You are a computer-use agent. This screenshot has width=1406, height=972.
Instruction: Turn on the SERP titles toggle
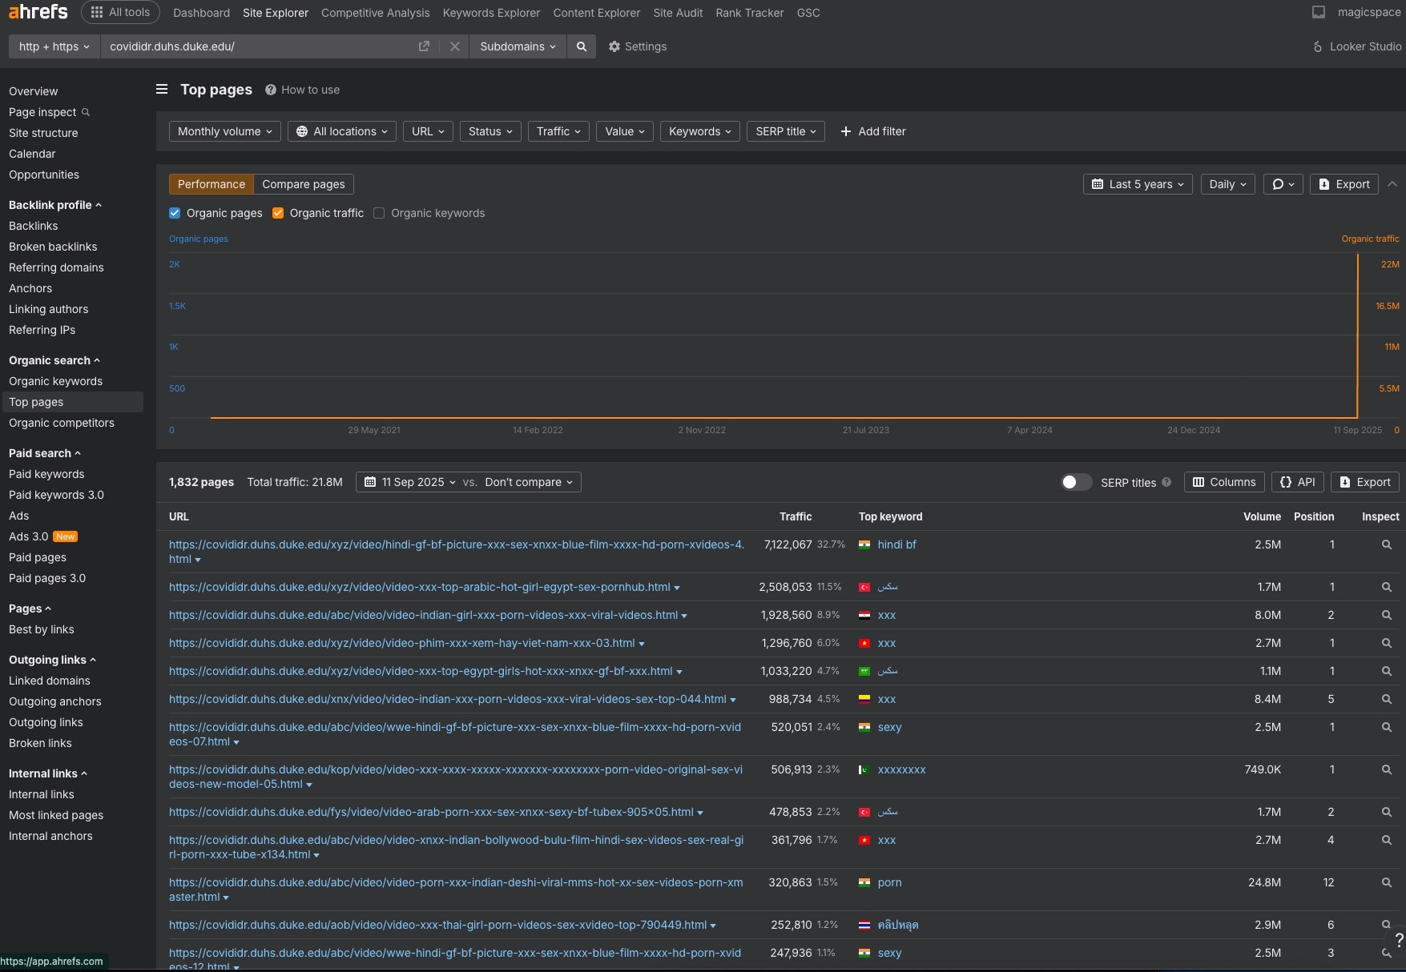coord(1076,482)
